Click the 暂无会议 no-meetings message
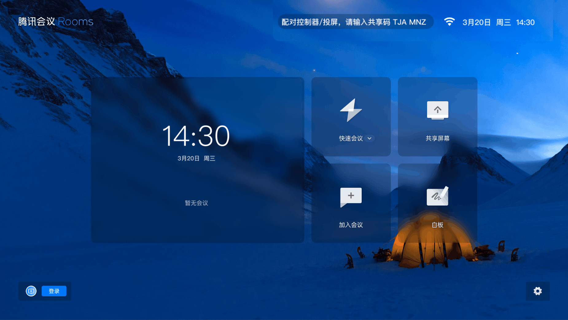Image resolution: width=568 pixels, height=320 pixels. (196, 203)
